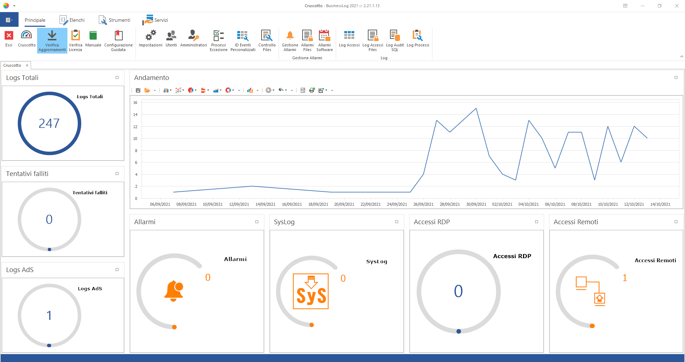Switch to the Strumenti ribbon tab
This screenshot has width=685, height=362.
click(x=115, y=20)
